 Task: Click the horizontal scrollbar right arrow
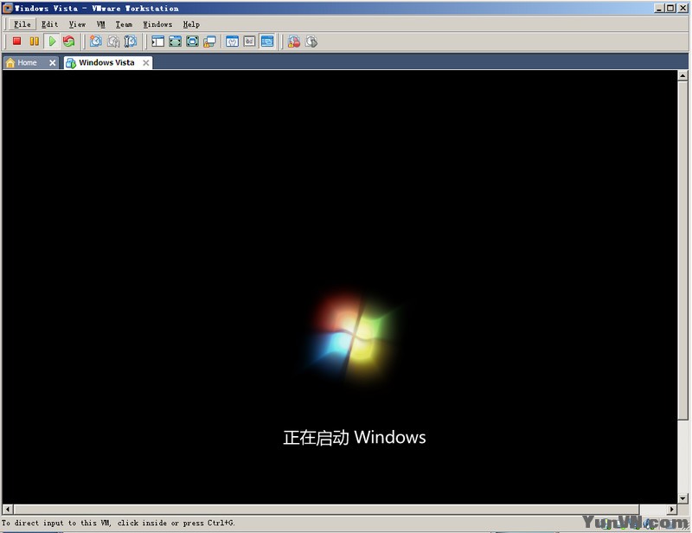coord(672,509)
